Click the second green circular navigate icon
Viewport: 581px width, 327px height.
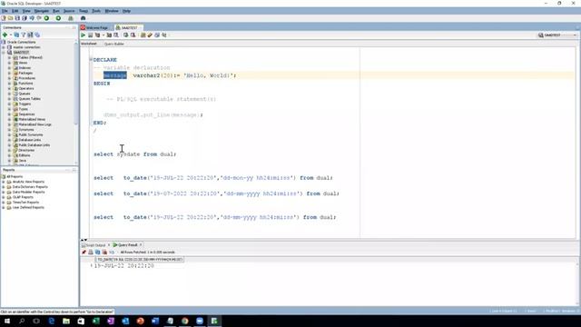[58, 18]
